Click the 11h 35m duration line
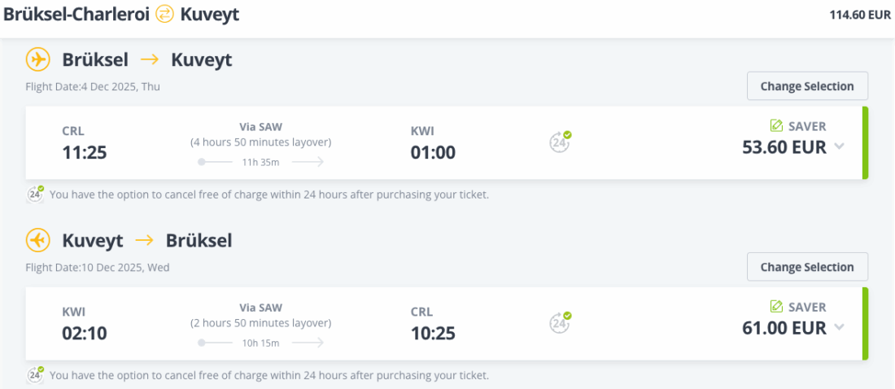Image resolution: width=895 pixels, height=389 pixels. pyautogui.click(x=260, y=162)
